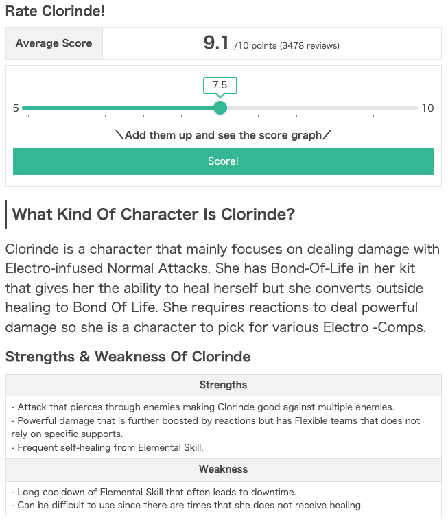Select the Strengths table header
Image resolution: width=448 pixels, height=522 pixels.
(223, 385)
